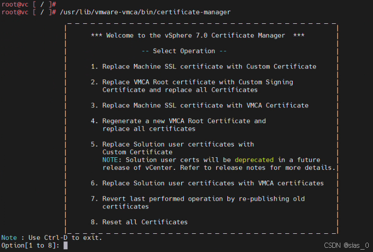The height and width of the screenshot is (252, 373).
Task: Click "release of vCenter. Refer to release notes" line
Action: tap(219, 168)
